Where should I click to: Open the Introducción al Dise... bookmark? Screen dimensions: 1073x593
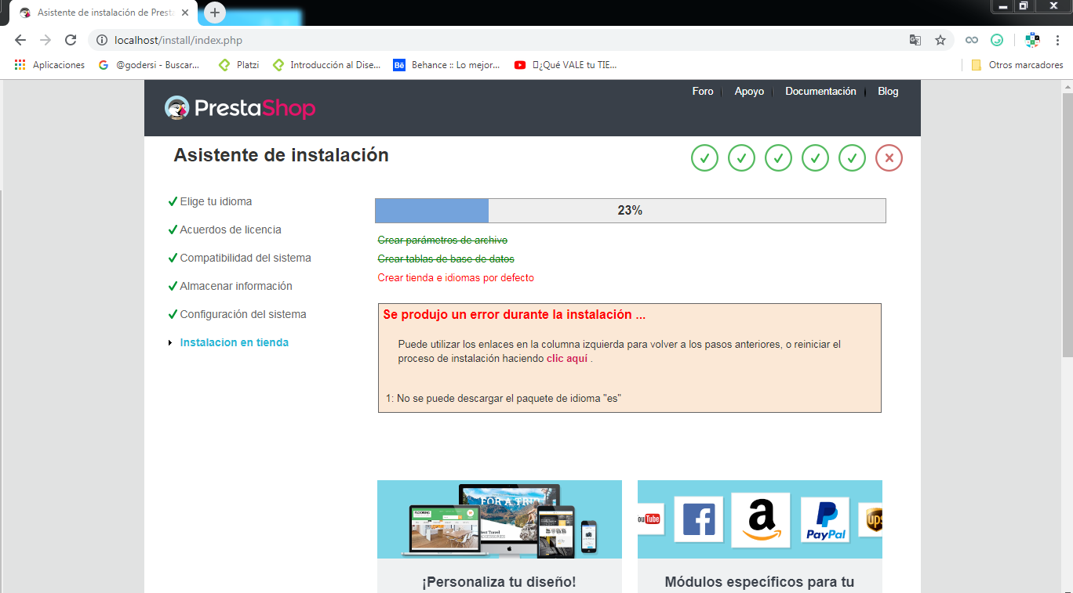(x=326, y=65)
